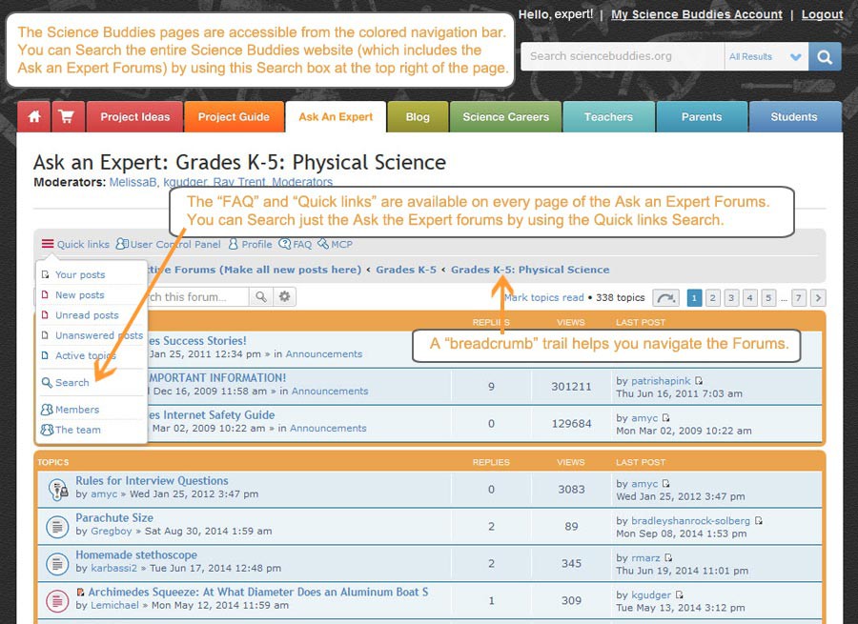
Task: Open the Project Guide tab
Action: pyautogui.click(x=235, y=116)
